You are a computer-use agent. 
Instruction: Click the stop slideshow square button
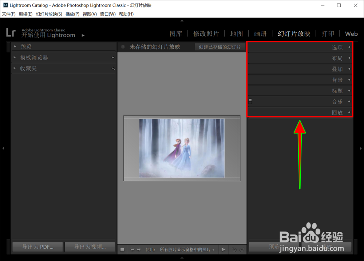click(x=122, y=250)
